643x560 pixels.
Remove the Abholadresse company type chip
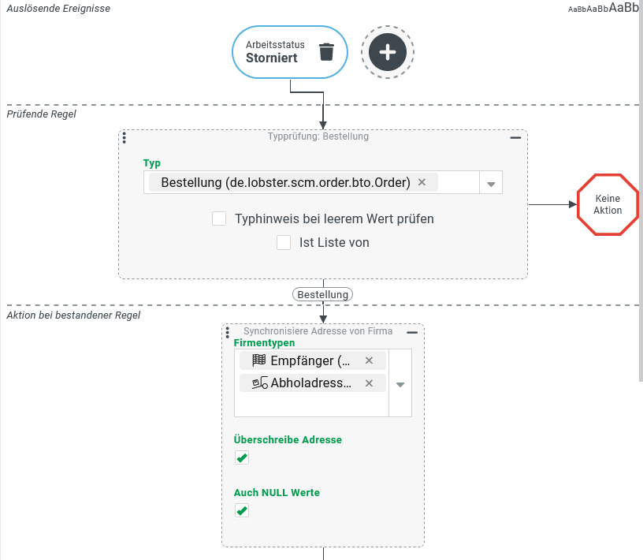[369, 383]
